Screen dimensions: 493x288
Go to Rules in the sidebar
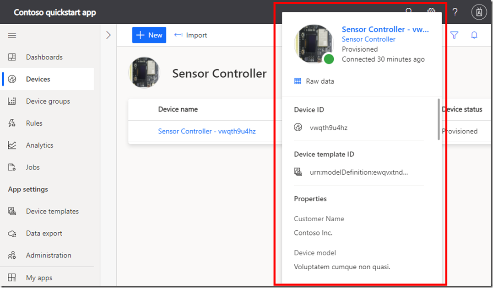coord(34,123)
